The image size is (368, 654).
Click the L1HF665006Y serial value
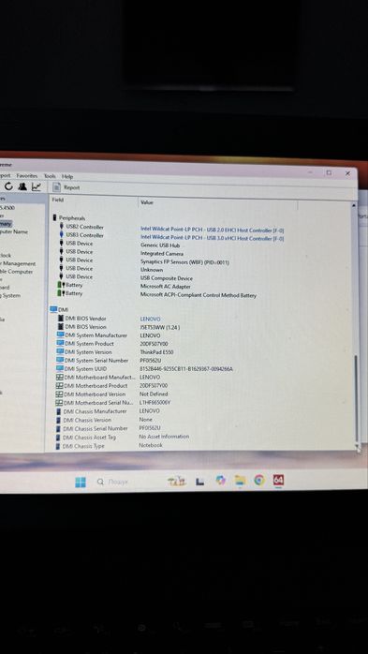(155, 403)
